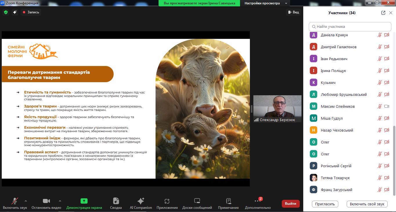The width and height of the screenshot is (396, 212).
Task: Toggle microphone with Включить звук
Action: [15, 201]
